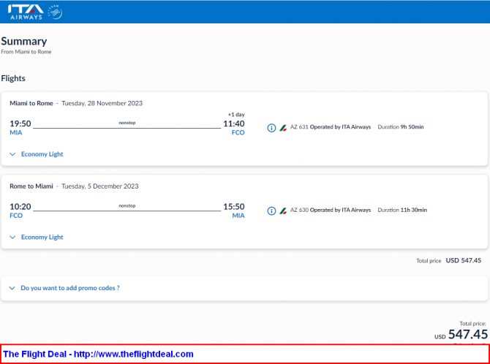490x364 pixels.
Task: Click 'From Miami to Rome' subtitle
Action: click(x=26, y=52)
